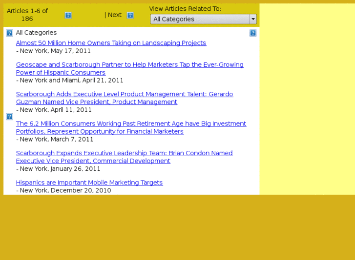Click the View Articles Related To label

point(185,9)
